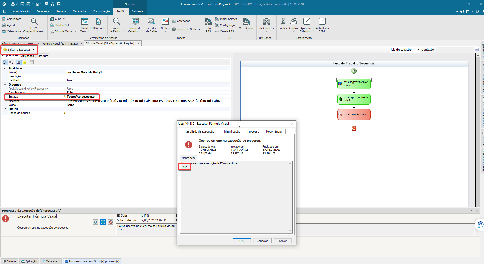This screenshot has width=484, height=264.
Task: Switch to the Ambiente ribbon tab
Action: [137, 11]
